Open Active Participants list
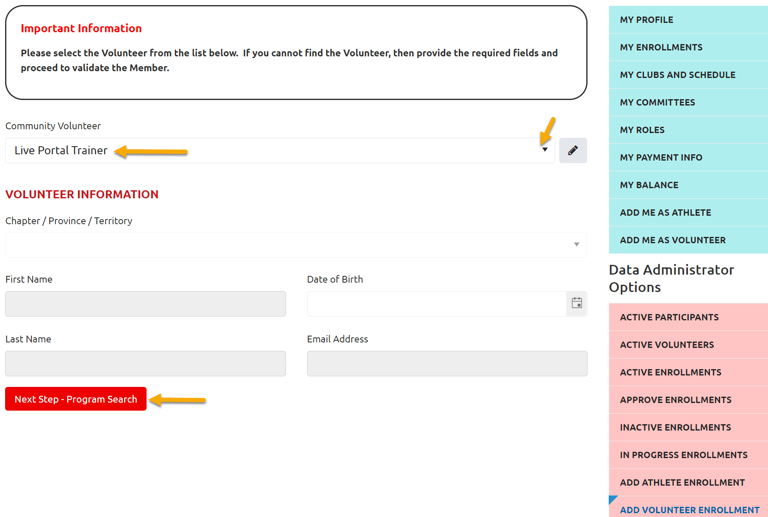Image resolution: width=768 pixels, height=517 pixels. (x=688, y=317)
